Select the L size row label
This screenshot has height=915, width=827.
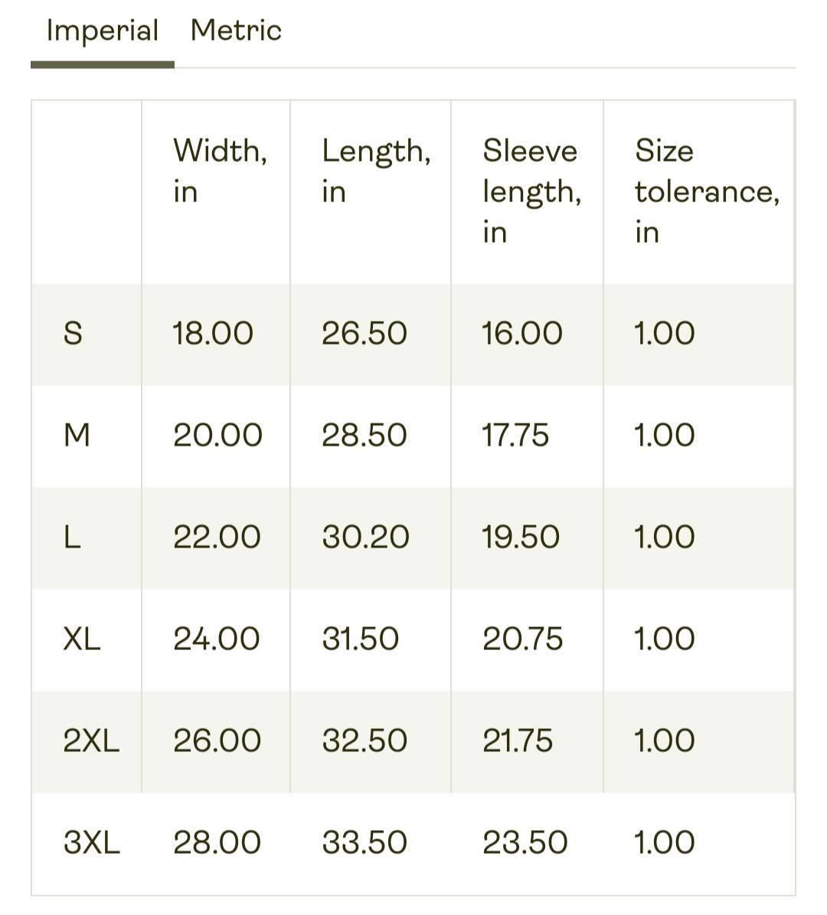click(x=71, y=537)
